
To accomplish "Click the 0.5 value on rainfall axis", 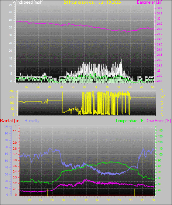I will click(15, 166).
